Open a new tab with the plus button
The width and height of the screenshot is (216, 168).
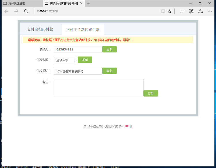point(88,3)
